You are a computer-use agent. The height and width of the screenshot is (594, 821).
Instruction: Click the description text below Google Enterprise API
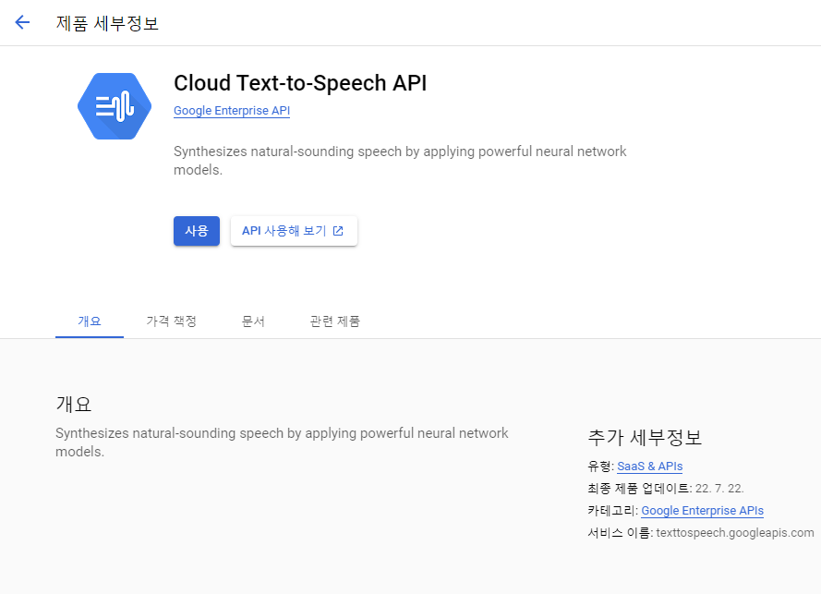point(400,161)
